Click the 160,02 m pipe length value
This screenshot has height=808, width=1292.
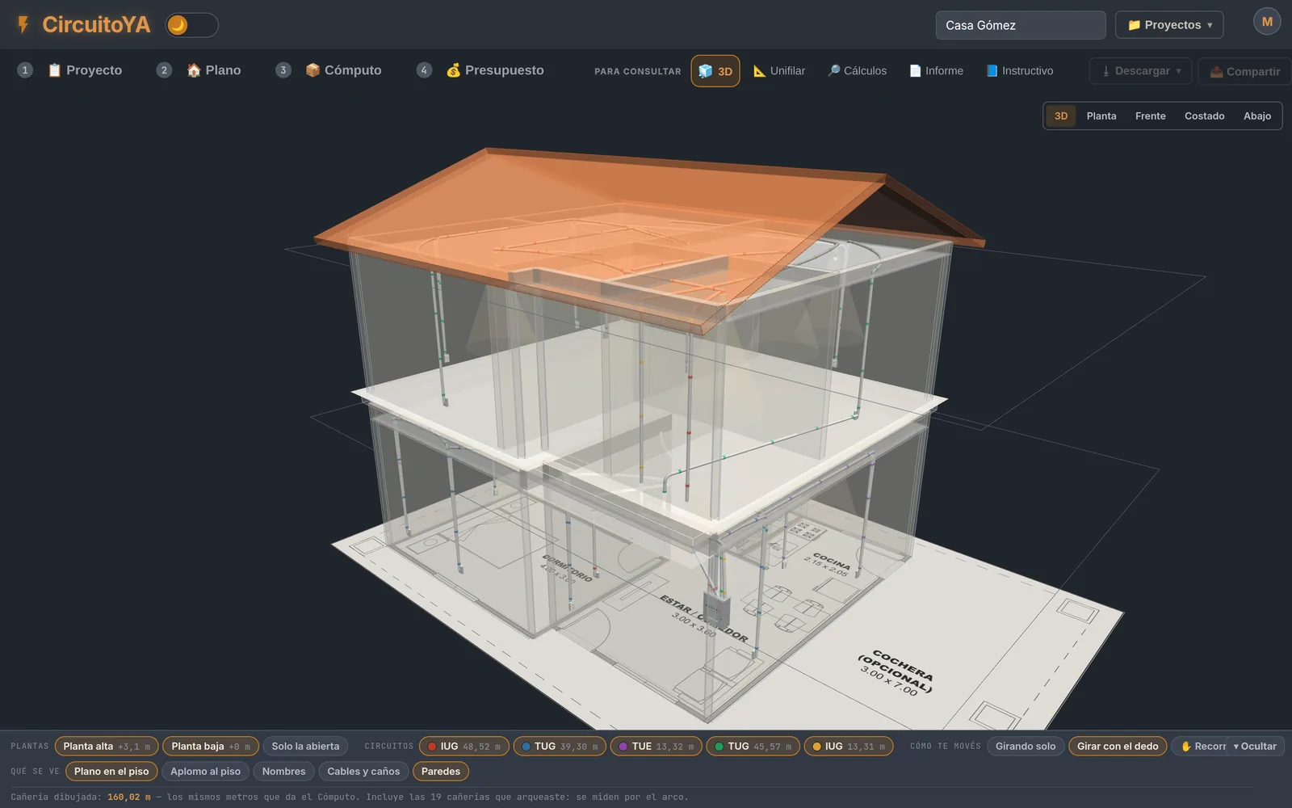[x=129, y=797]
